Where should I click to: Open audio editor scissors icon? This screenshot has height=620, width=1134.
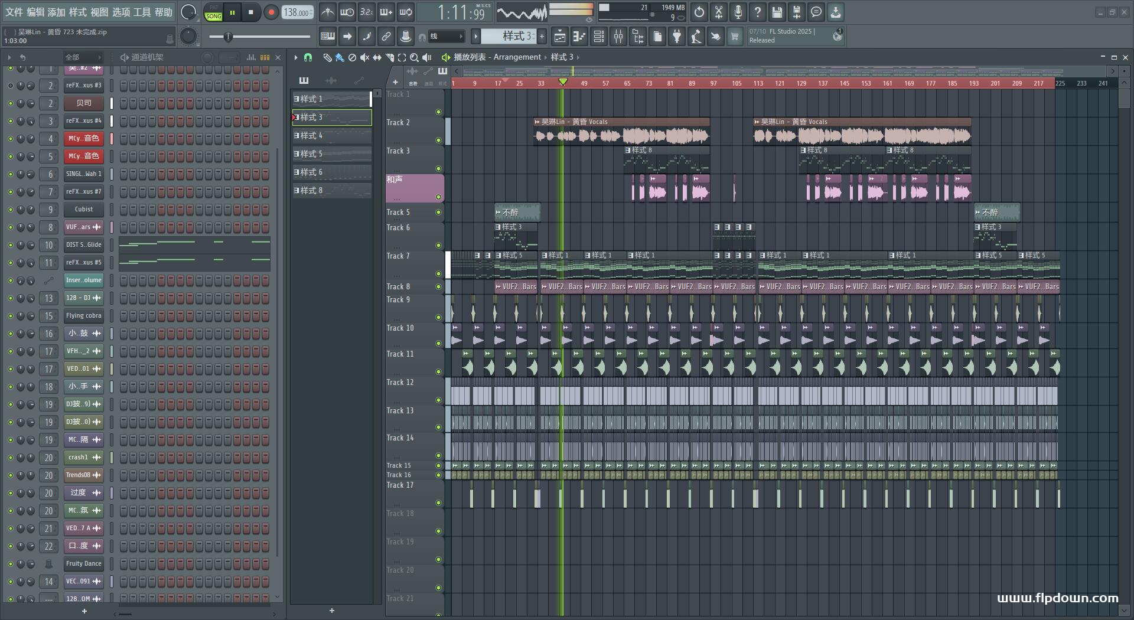[x=719, y=12]
